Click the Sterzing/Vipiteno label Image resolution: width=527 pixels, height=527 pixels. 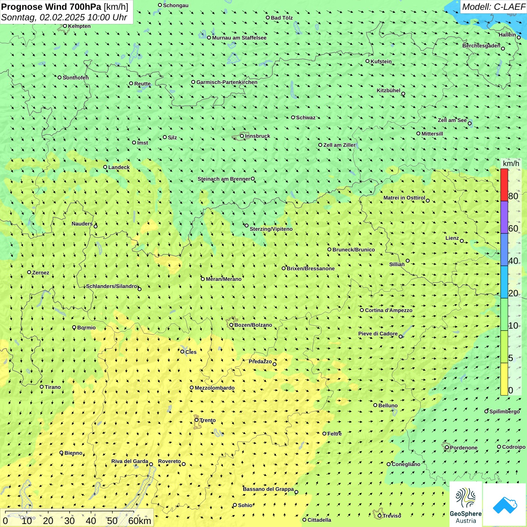click(271, 229)
